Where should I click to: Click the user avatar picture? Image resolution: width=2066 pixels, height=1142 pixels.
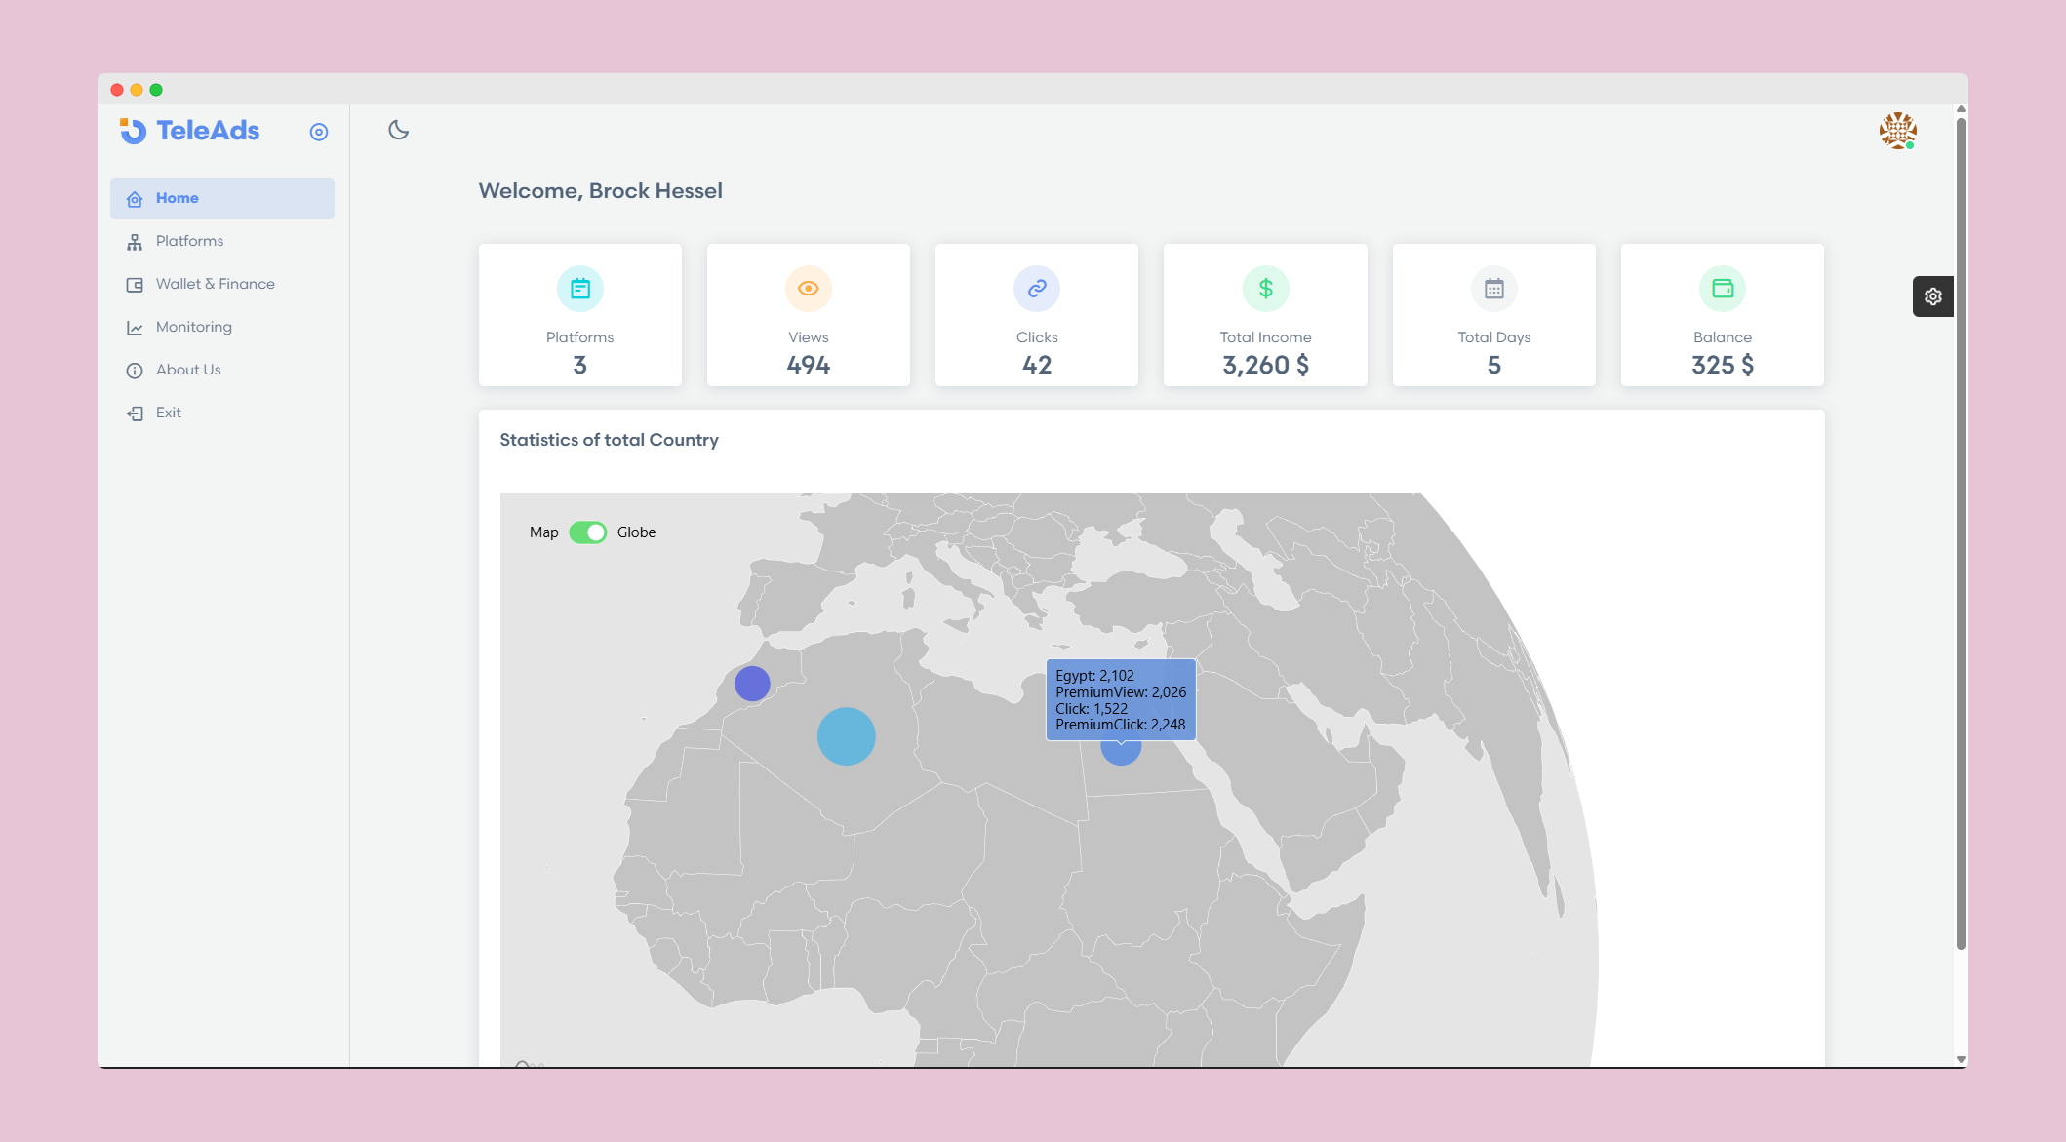point(1897,130)
